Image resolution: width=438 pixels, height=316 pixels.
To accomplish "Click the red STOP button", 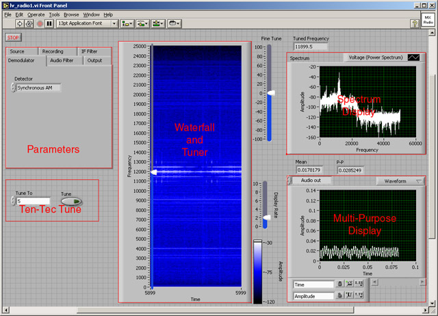I will click(x=12, y=37).
